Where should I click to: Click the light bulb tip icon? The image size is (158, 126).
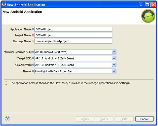pos(6,83)
